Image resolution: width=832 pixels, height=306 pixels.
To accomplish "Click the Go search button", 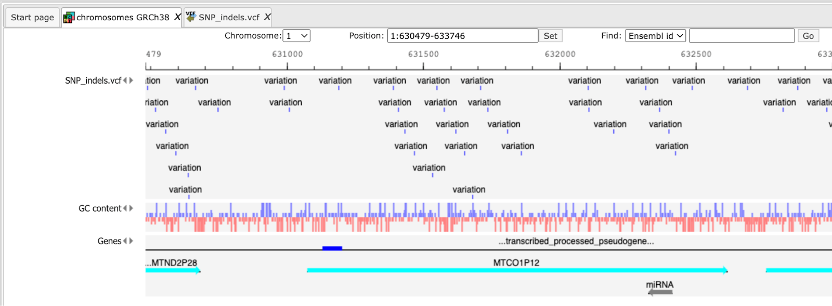I will 808,36.
